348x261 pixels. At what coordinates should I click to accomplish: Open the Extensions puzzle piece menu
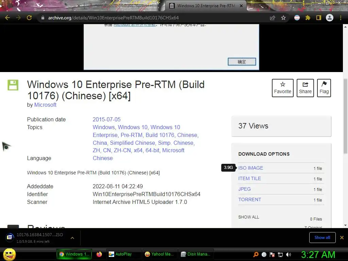coord(308,18)
